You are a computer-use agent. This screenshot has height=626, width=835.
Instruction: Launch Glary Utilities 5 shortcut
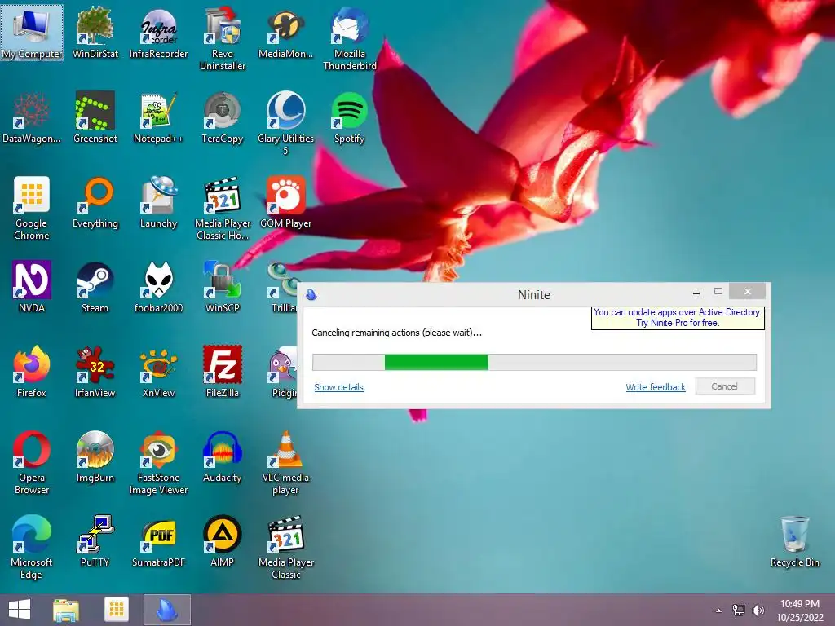[x=285, y=124]
